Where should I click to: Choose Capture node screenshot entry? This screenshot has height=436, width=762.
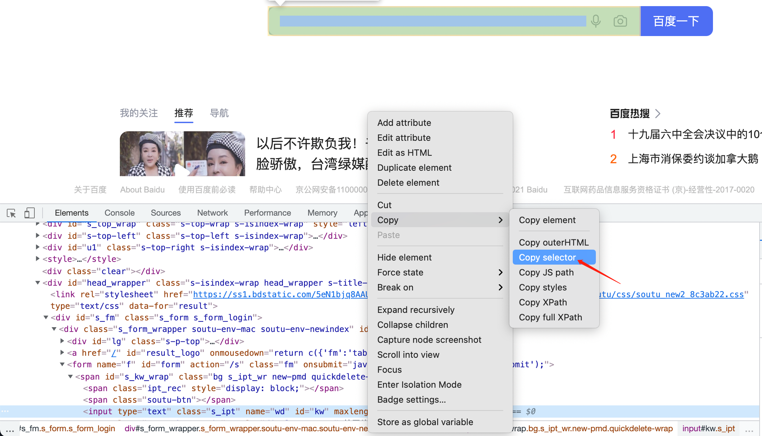(x=440, y=340)
